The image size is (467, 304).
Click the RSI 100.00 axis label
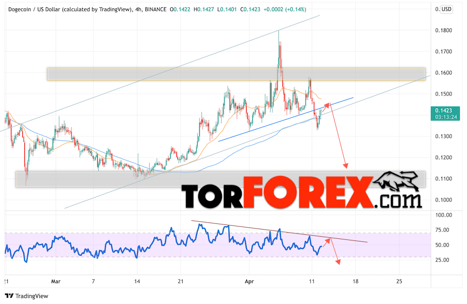[444, 215]
